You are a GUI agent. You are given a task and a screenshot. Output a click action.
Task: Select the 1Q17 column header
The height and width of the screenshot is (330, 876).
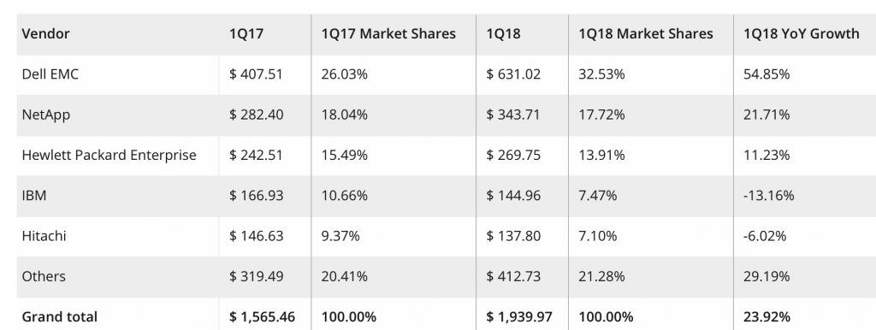[246, 33]
